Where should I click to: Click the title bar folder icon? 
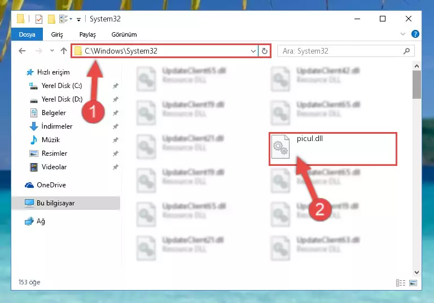[x=20, y=19]
